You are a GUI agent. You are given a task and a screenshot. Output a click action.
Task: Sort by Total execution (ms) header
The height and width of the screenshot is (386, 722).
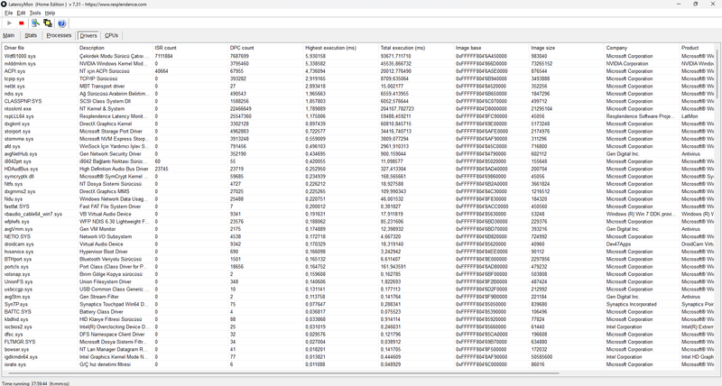point(416,48)
